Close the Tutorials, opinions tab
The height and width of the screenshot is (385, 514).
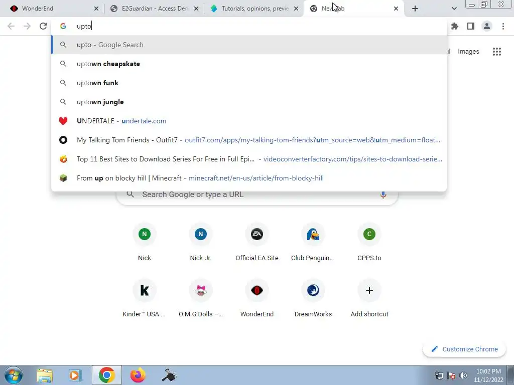pos(296,9)
